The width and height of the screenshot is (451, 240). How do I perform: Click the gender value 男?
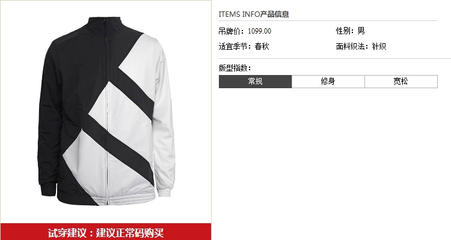tap(361, 31)
